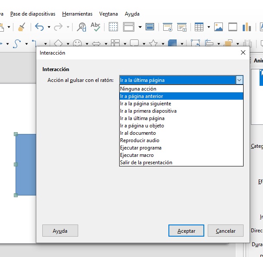Open Find and Replace tool
This screenshot has width=263, height=257.
coord(82,27)
